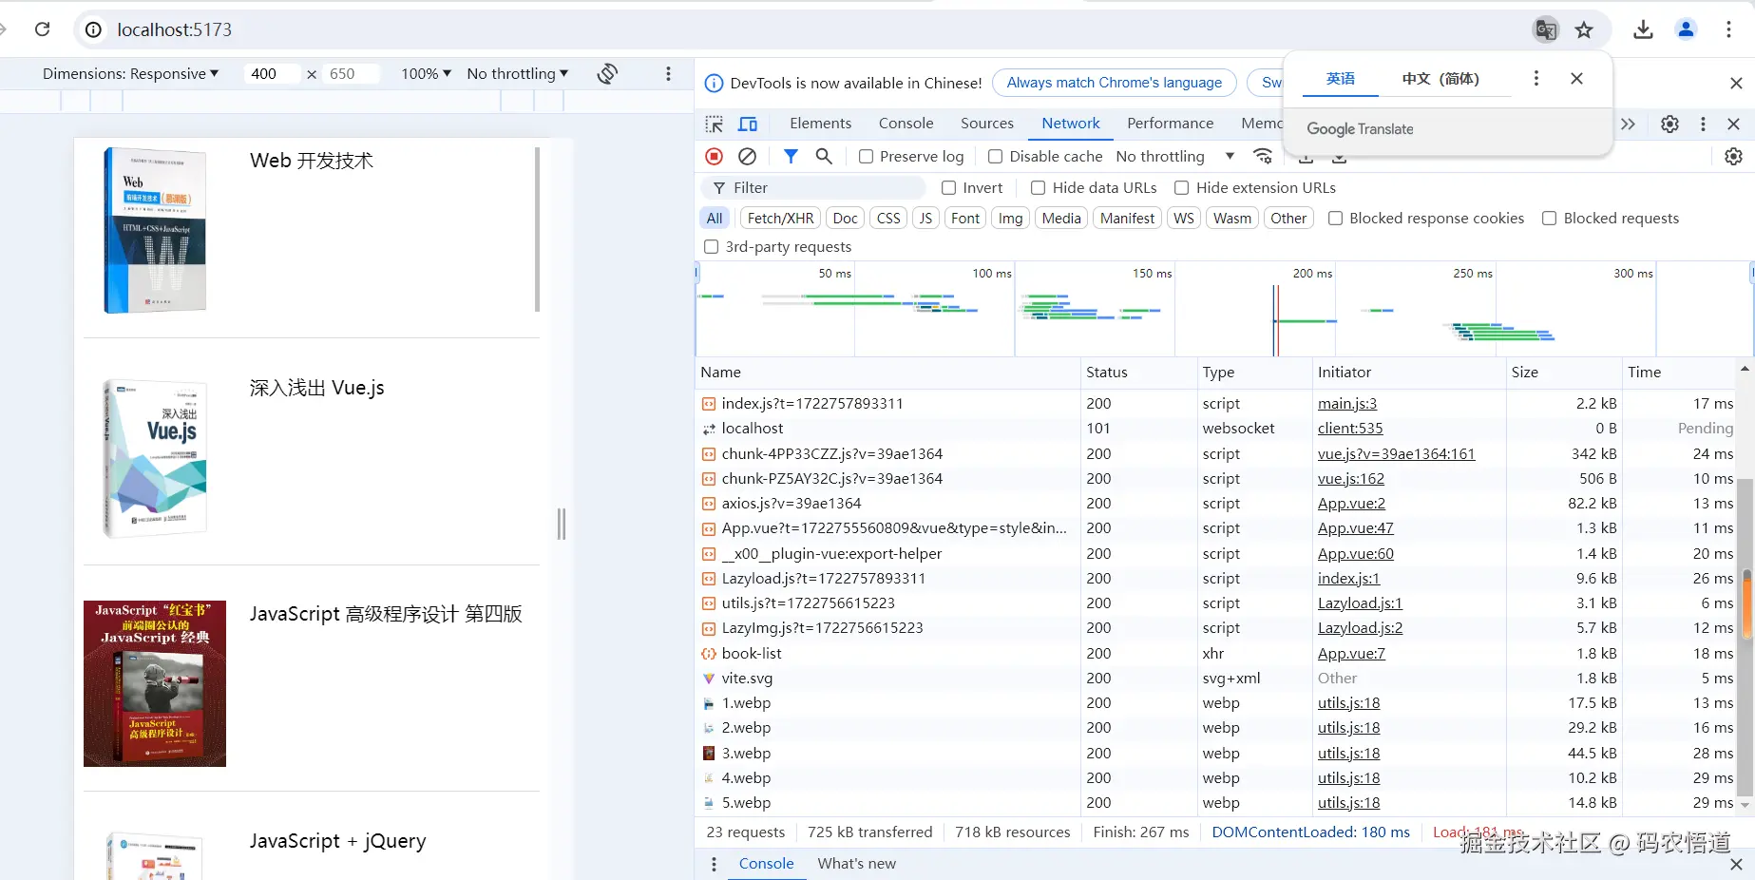Screen dimensions: 1755x880
Task: Show more DevTools tabs chevron
Action: (x=1628, y=124)
